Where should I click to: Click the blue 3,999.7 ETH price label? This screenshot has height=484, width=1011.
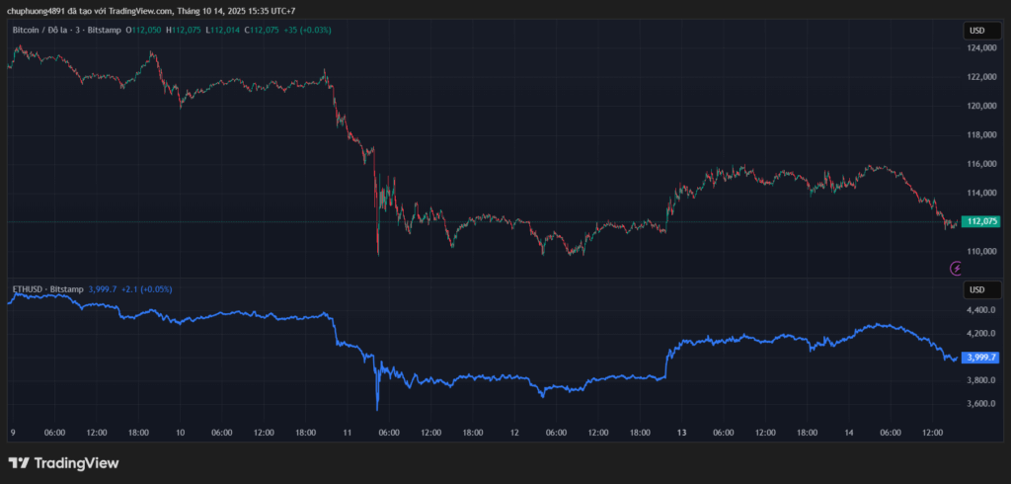coord(982,357)
